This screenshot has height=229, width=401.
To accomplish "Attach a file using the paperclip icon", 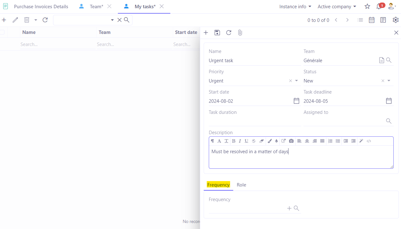I will (240, 32).
